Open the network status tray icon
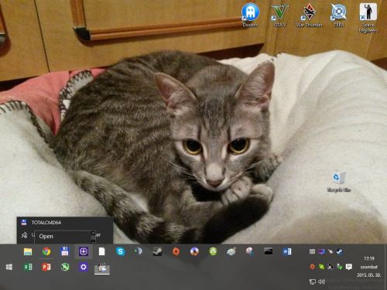 312,281
